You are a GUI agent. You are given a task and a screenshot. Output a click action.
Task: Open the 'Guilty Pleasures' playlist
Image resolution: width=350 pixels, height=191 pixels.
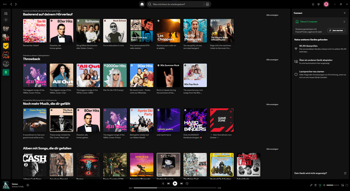point(195,31)
